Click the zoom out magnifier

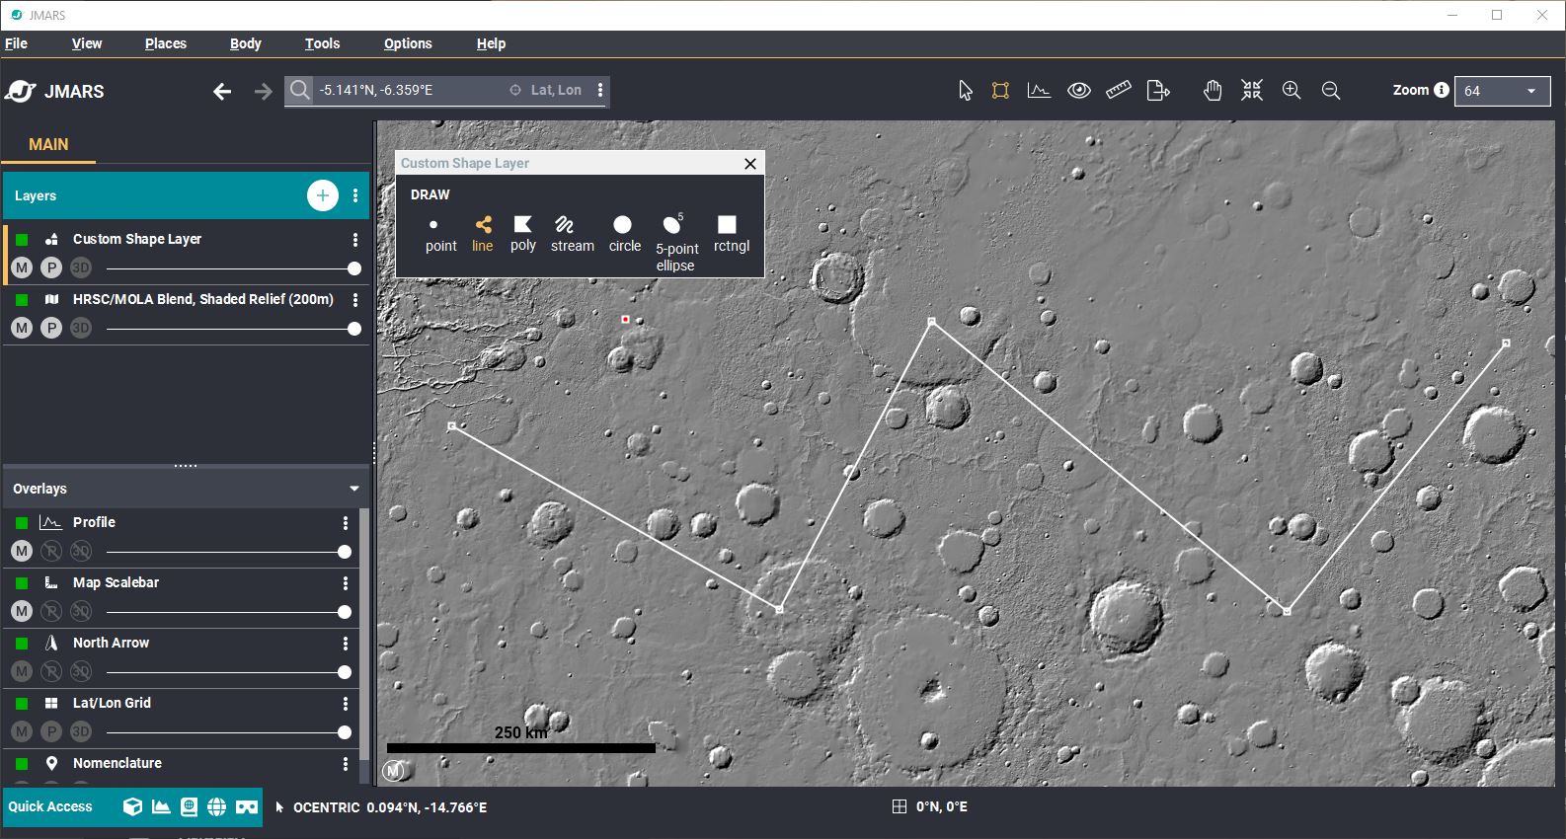[x=1331, y=91]
